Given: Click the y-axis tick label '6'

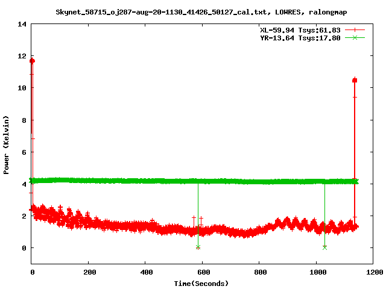Looking at the screenshot, I should point(24,152).
